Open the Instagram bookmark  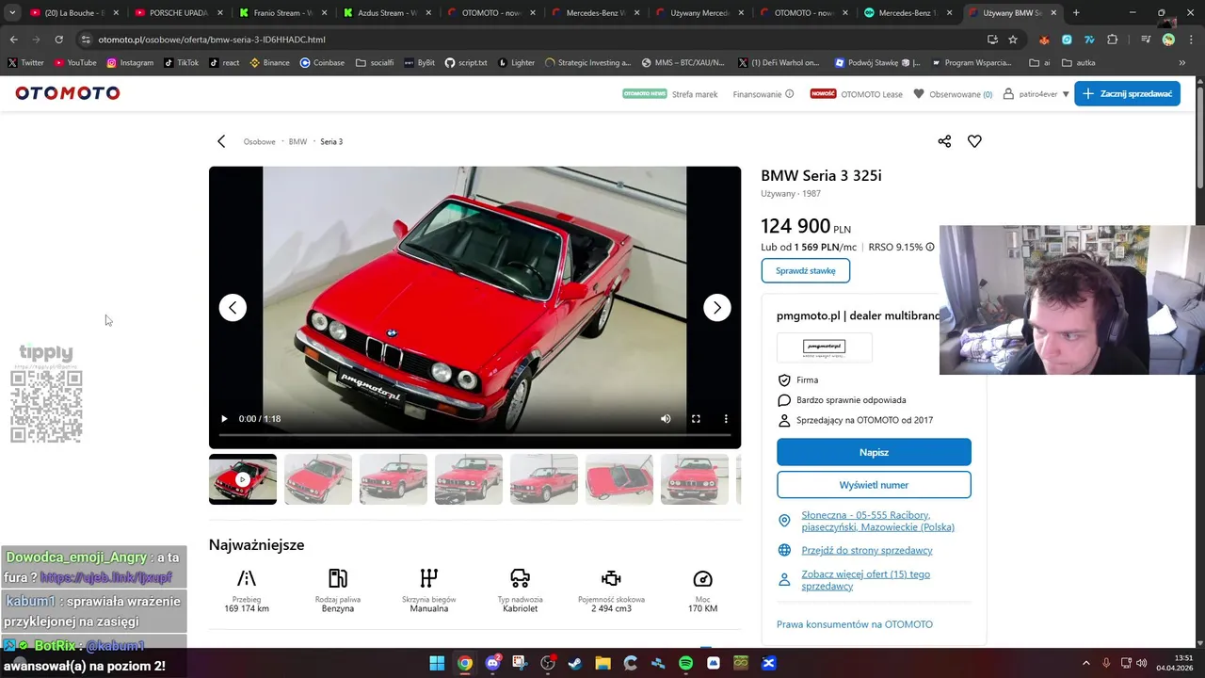pyautogui.click(x=130, y=63)
